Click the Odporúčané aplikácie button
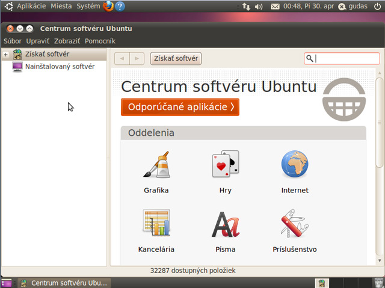 click(180, 107)
